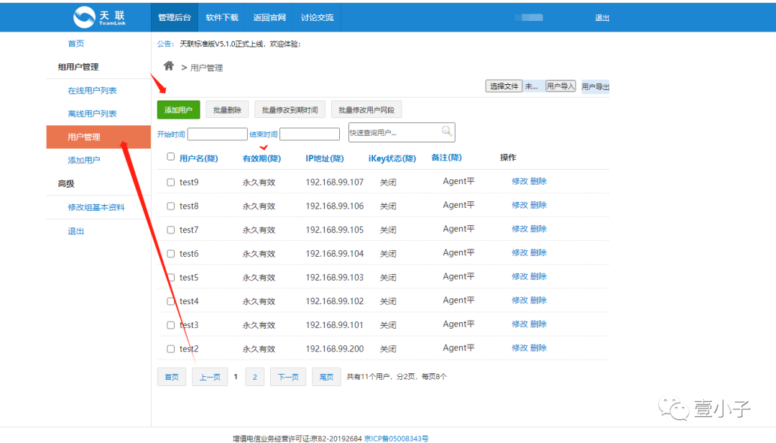Screen dimensions: 776x443
Task: Click 删除 for test9
Action: coord(538,181)
